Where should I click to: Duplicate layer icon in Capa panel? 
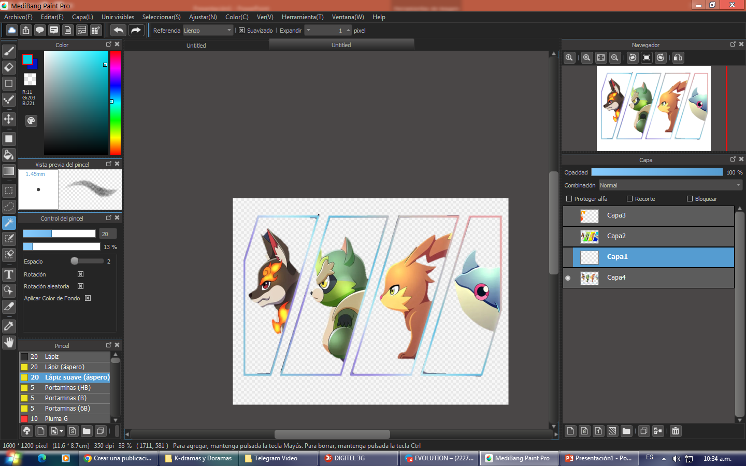coord(644,431)
